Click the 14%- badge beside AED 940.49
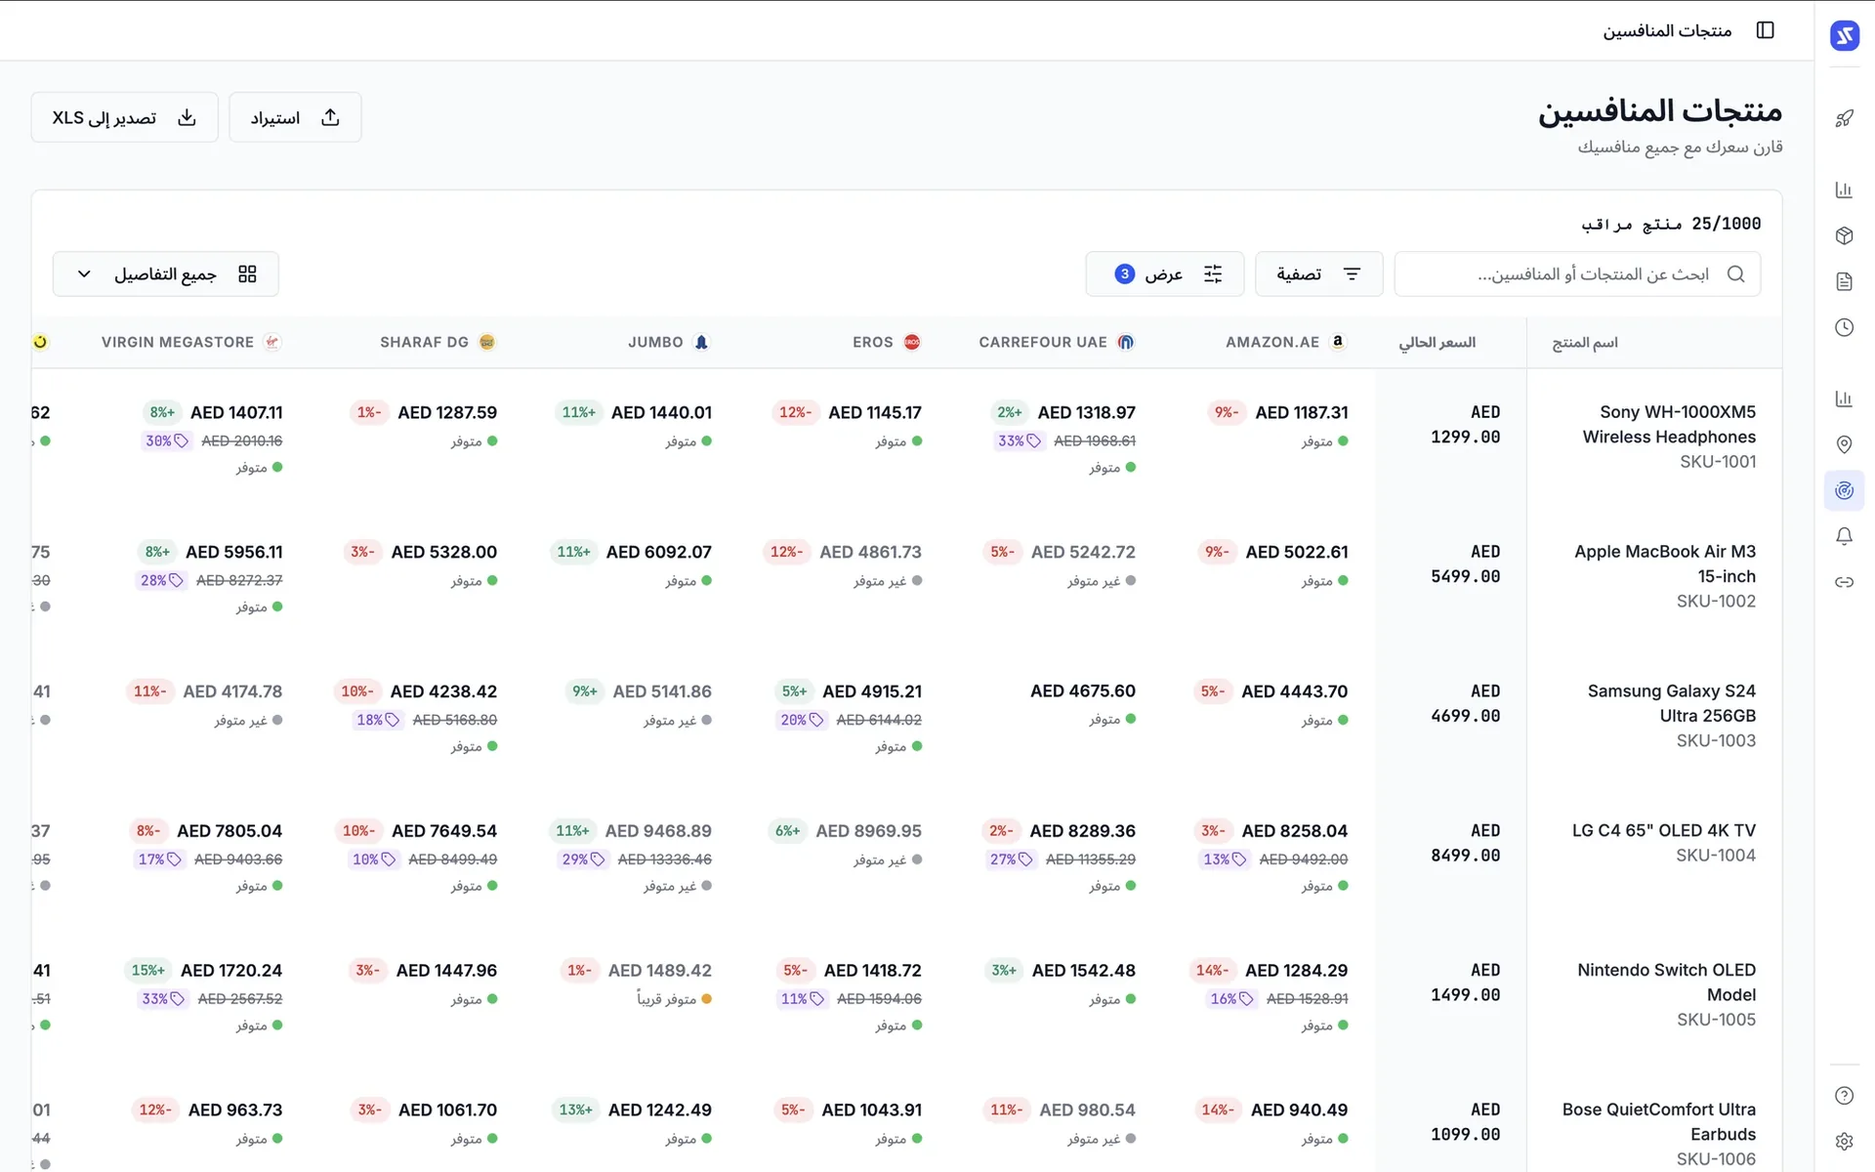 (x=1217, y=1110)
